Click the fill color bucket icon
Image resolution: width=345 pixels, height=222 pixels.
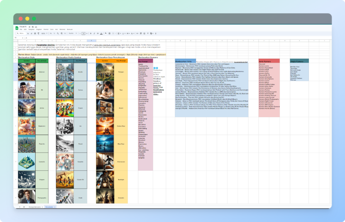pos(105,33)
